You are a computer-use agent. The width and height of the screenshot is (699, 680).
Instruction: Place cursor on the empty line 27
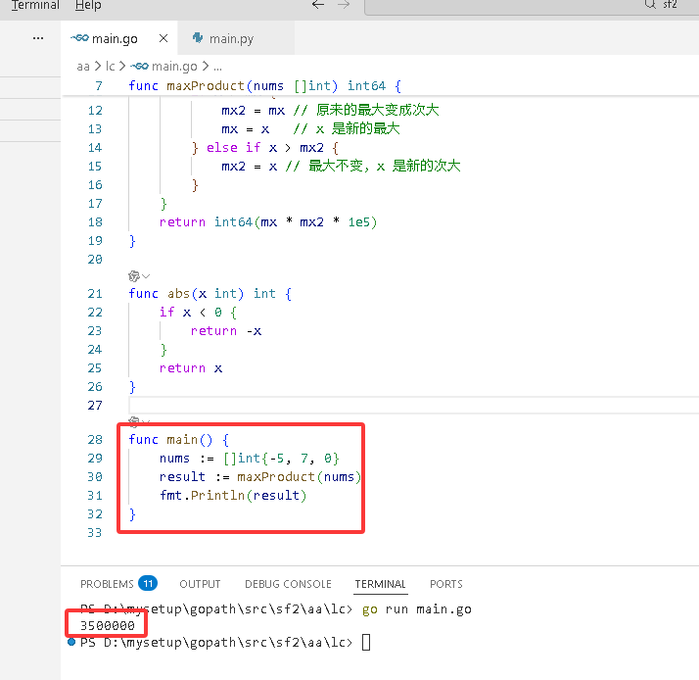(414, 406)
